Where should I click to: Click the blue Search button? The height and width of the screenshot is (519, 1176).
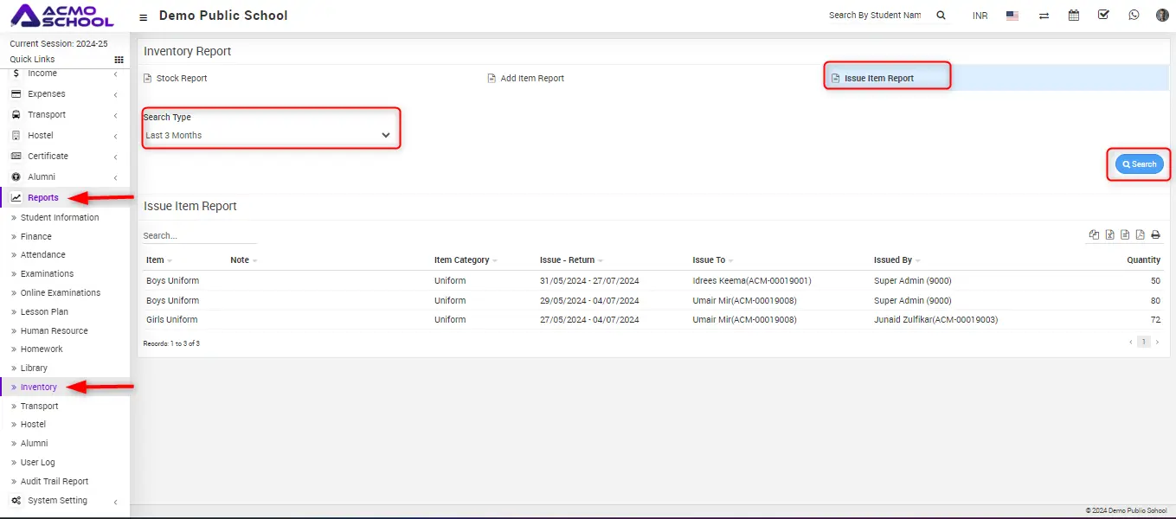(x=1139, y=164)
